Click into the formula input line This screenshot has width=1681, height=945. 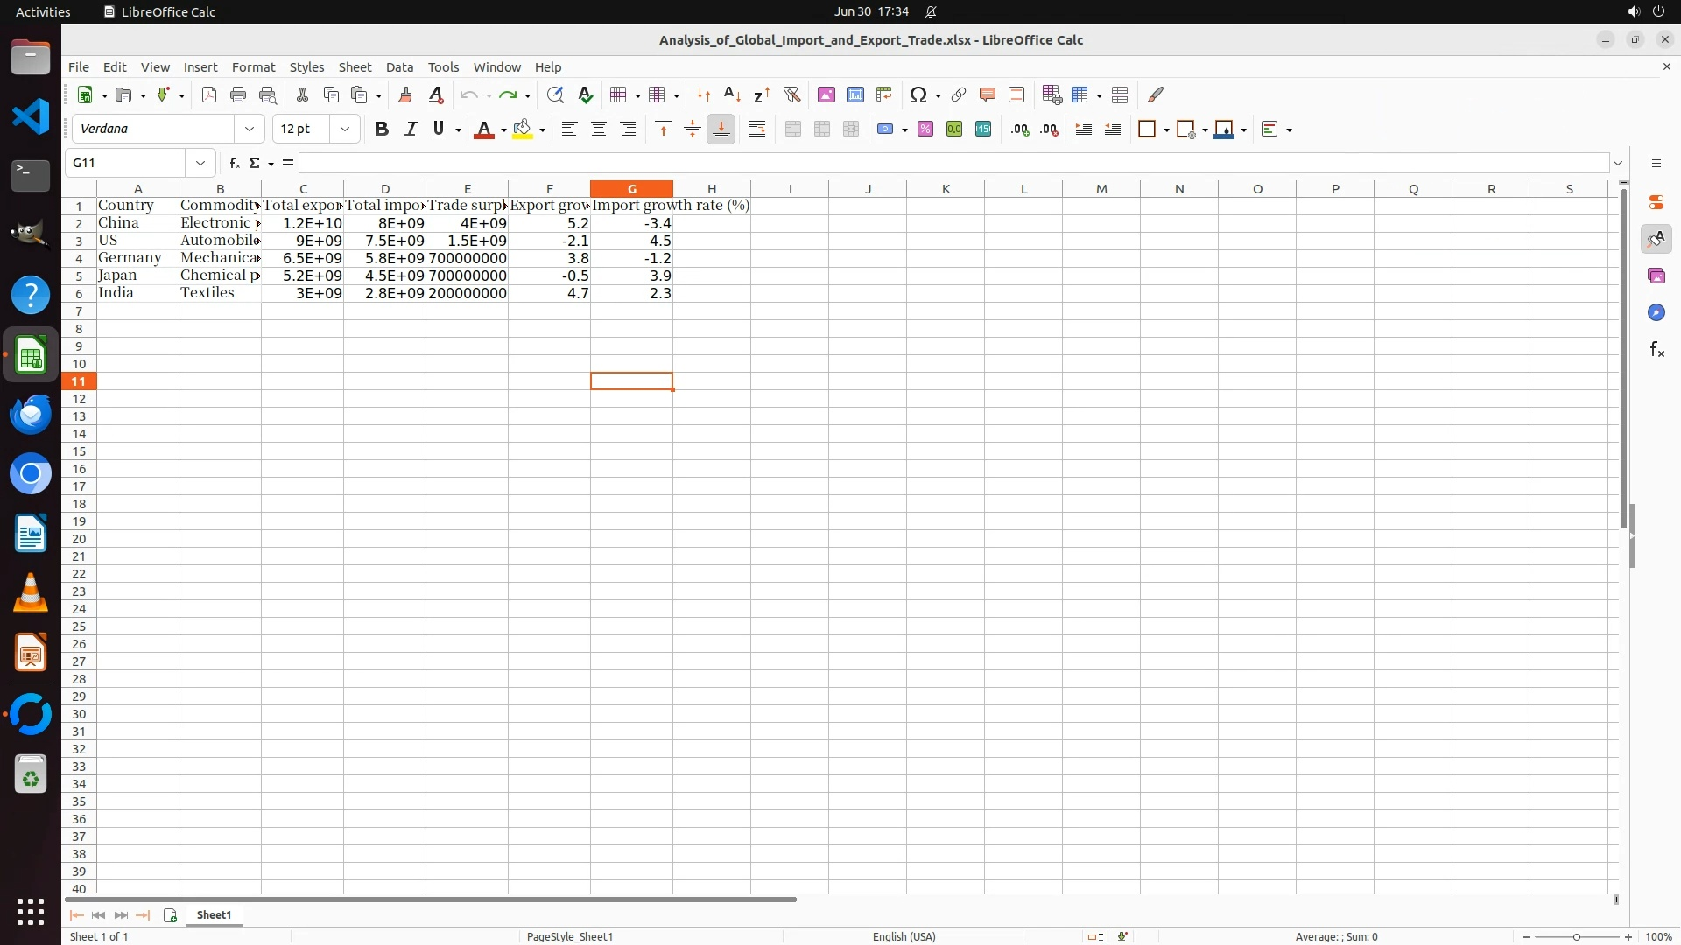tap(954, 163)
